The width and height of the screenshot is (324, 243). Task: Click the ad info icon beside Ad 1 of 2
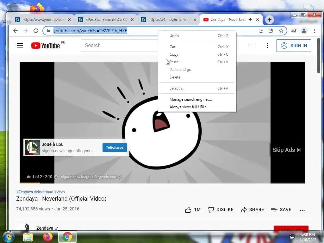point(56,177)
